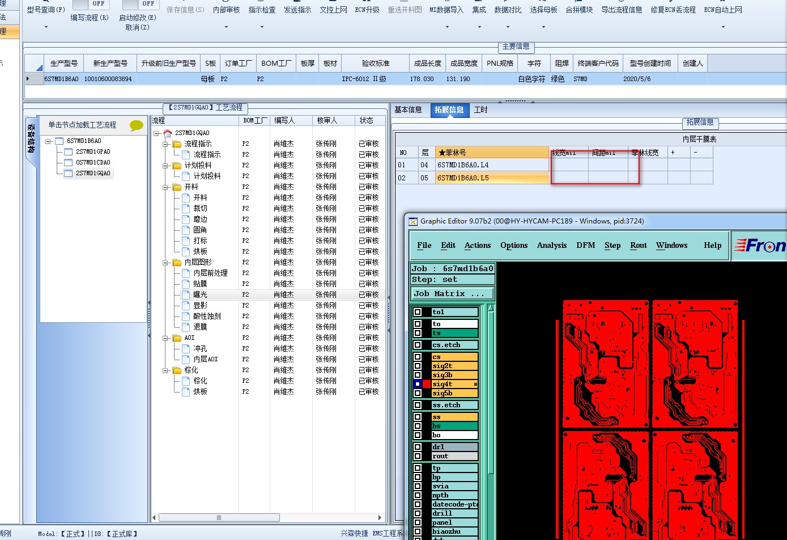This screenshot has width=787, height=540.
Task: Click the 文控上网 toolbar button
Action: click(333, 10)
